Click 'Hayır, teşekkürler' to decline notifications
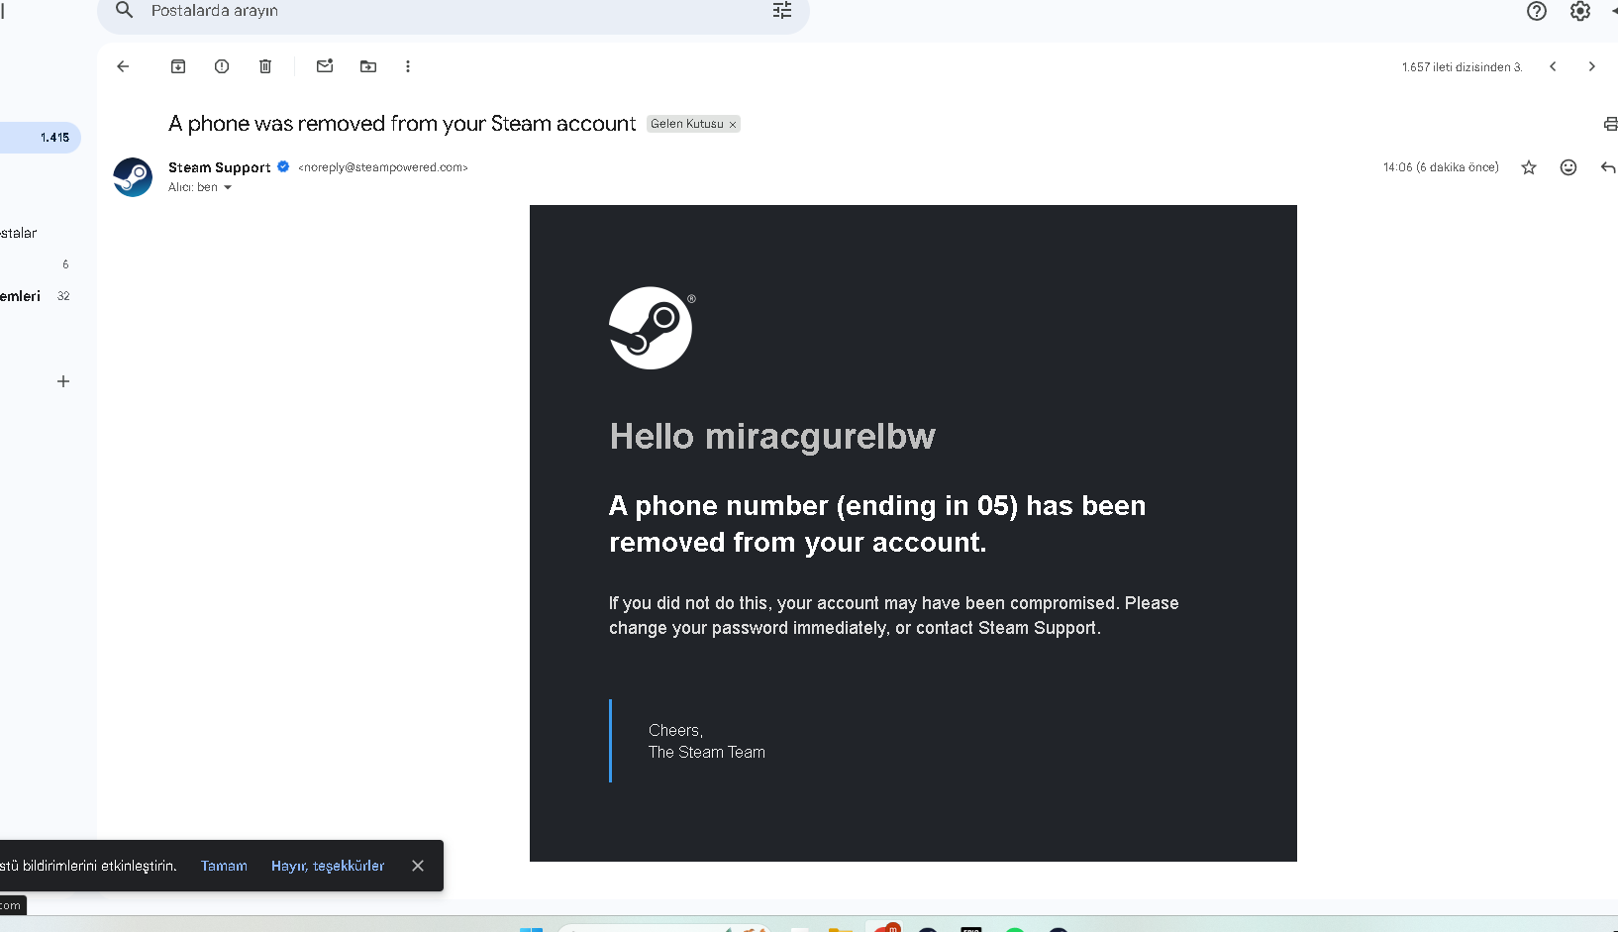This screenshot has height=932, width=1618. [x=328, y=866]
